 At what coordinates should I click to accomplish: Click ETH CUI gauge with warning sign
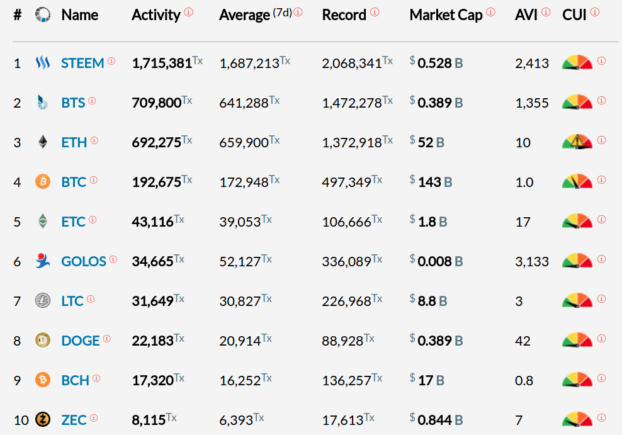point(577,142)
